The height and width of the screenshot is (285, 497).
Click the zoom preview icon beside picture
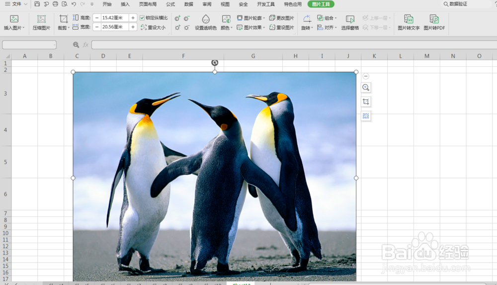366,88
